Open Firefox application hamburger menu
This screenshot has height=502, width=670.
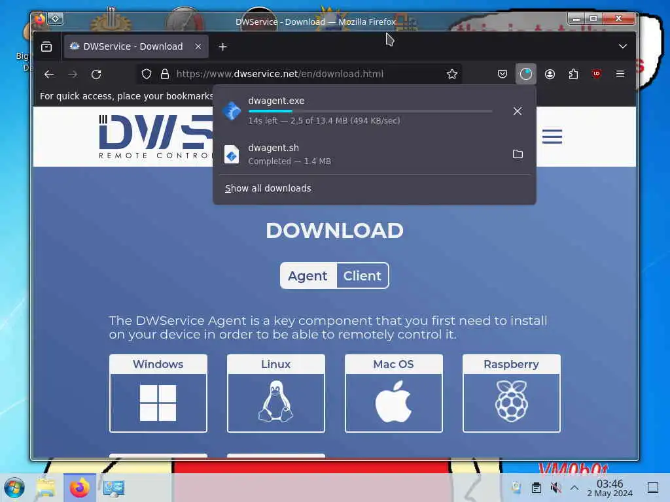coord(620,74)
